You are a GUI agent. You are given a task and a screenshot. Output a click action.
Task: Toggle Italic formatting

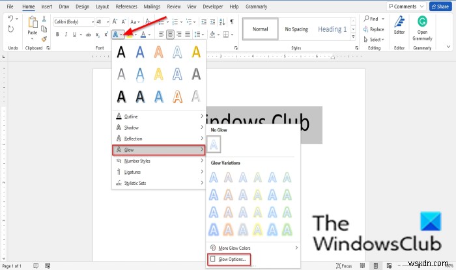[66, 34]
